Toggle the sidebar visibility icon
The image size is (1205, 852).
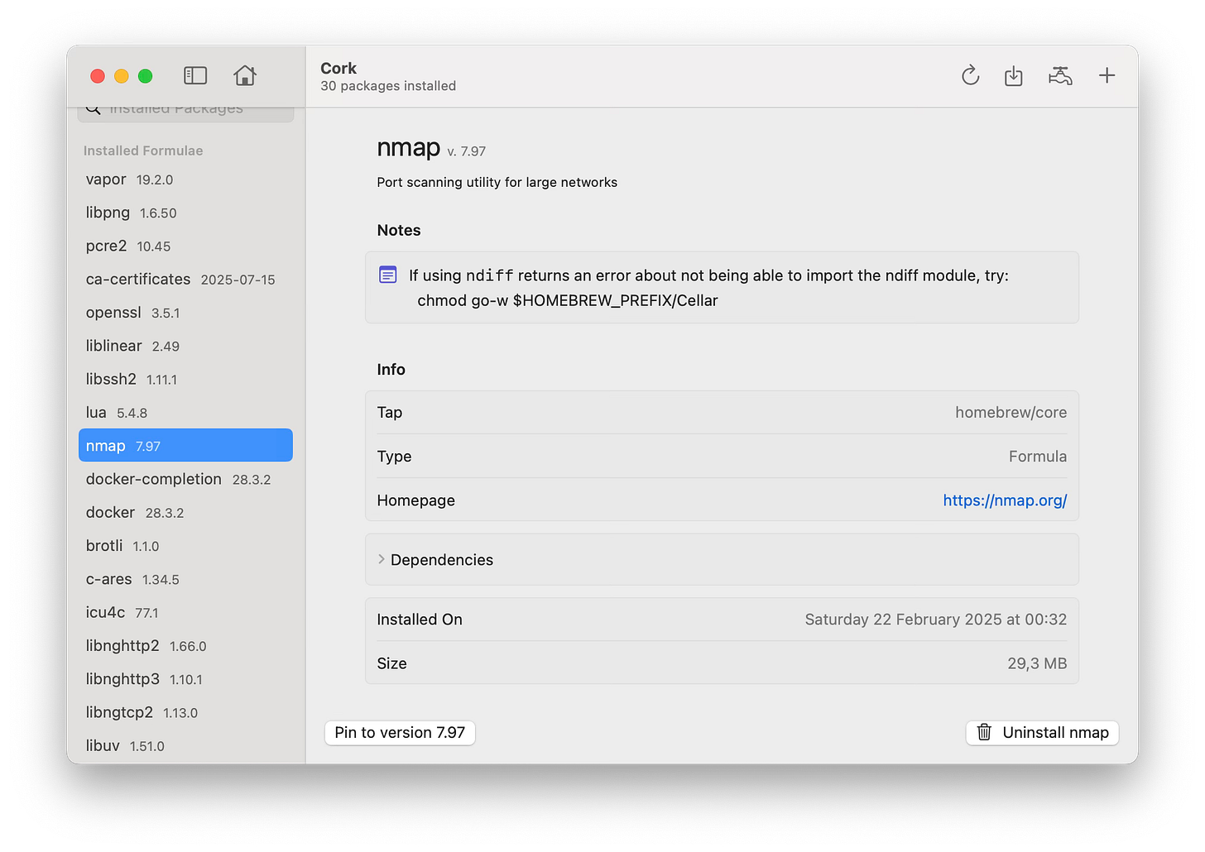(x=195, y=76)
